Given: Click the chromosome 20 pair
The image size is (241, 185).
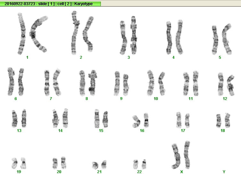Looking at the screenshot, I should pos(59,163).
